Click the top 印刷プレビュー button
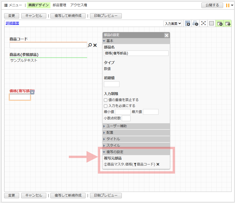The width and height of the screenshot is (235, 203). [x=106, y=16]
